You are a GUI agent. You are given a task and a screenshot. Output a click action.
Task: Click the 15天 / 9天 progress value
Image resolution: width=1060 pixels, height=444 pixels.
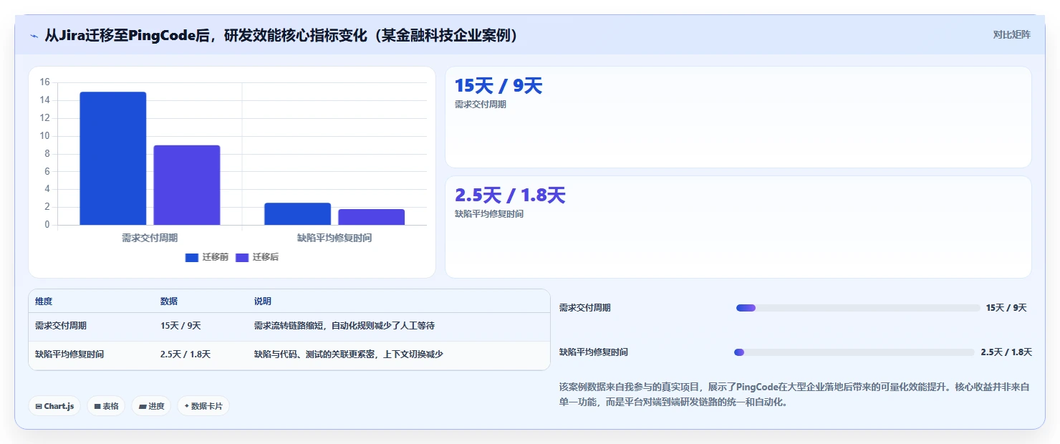click(1006, 308)
